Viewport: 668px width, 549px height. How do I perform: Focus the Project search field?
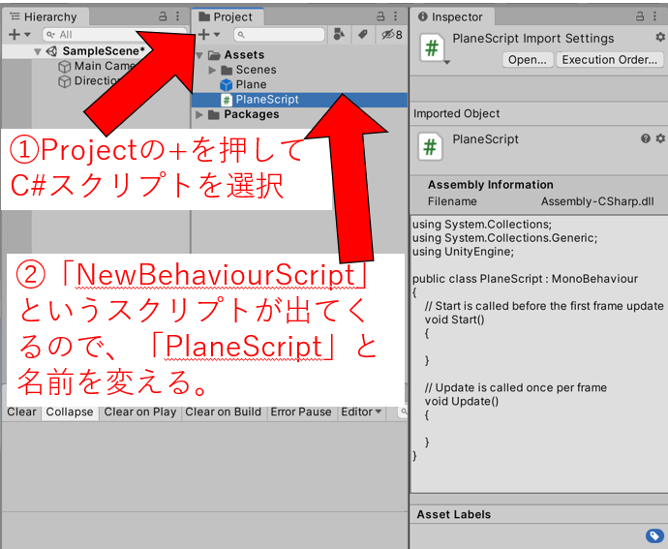tap(279, 35)
